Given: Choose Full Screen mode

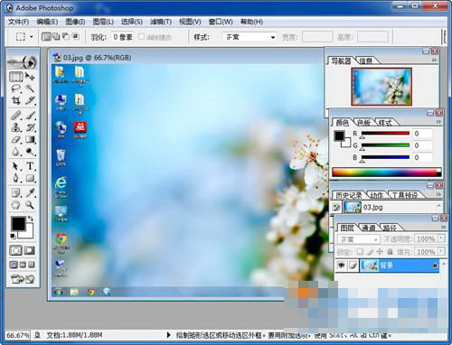Looking at the screenshot, I should click(x=32, y=265).
